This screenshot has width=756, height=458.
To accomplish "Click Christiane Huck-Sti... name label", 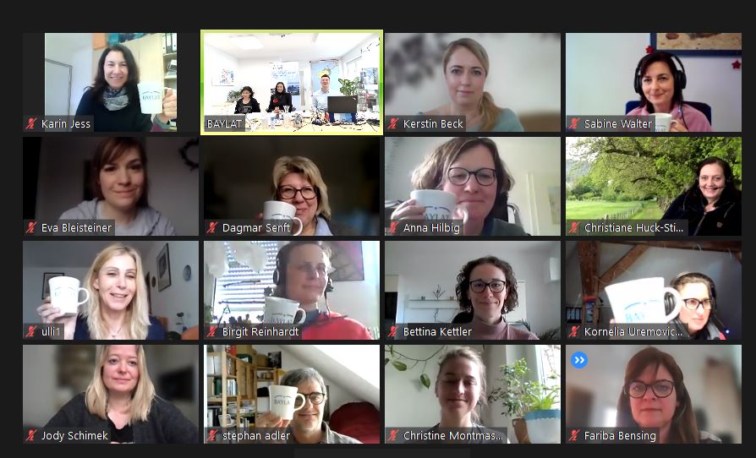I will click(633, 228).
